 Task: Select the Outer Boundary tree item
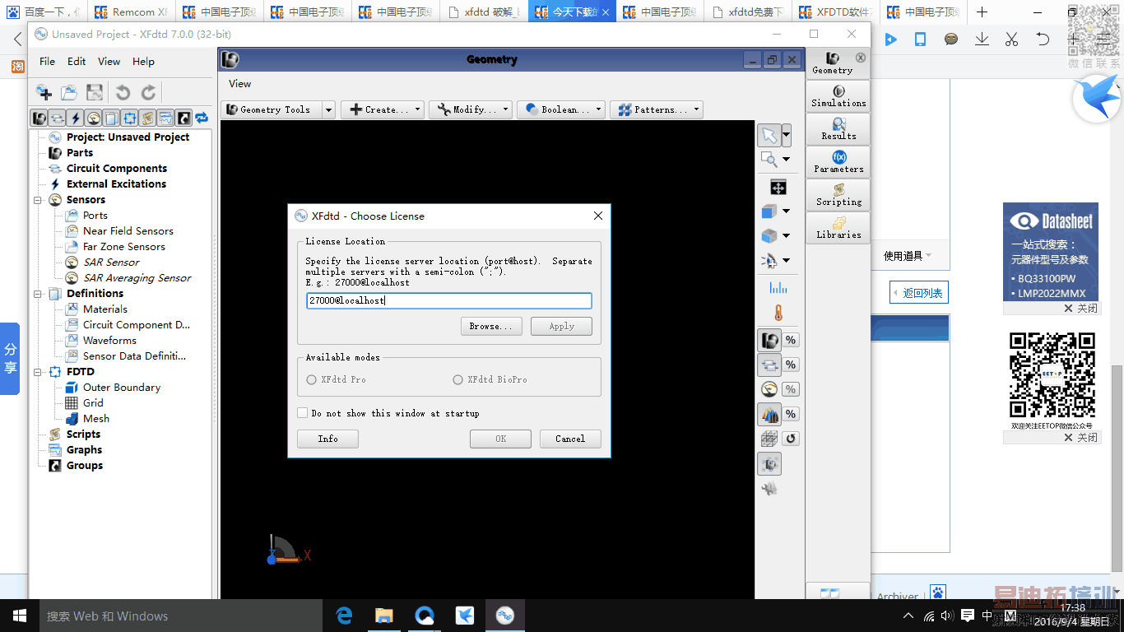[x=122, y=388]
